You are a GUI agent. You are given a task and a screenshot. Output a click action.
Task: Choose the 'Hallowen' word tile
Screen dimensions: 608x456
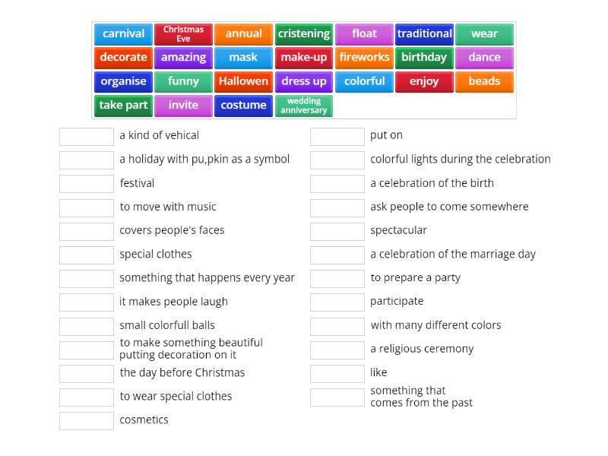(x=243, y=81)
